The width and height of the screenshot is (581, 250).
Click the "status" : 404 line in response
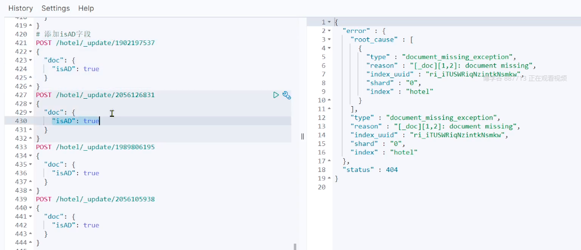pos(370,170)
